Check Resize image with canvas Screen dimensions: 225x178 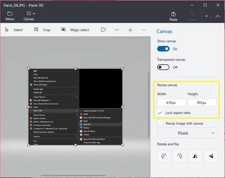160,123
